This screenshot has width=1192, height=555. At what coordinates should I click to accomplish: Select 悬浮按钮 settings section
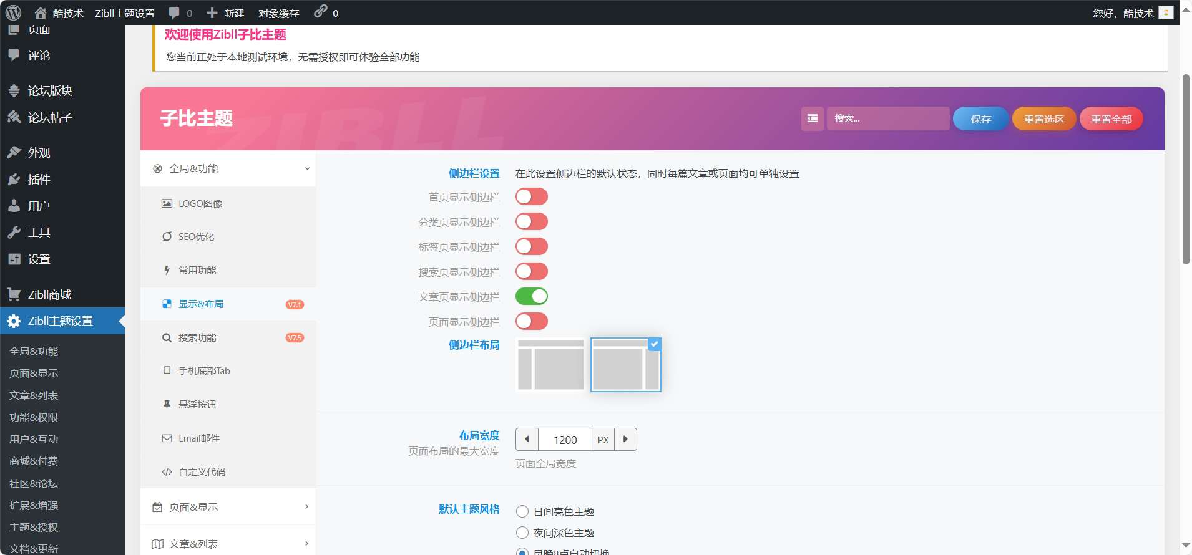[x=228, y=405]
